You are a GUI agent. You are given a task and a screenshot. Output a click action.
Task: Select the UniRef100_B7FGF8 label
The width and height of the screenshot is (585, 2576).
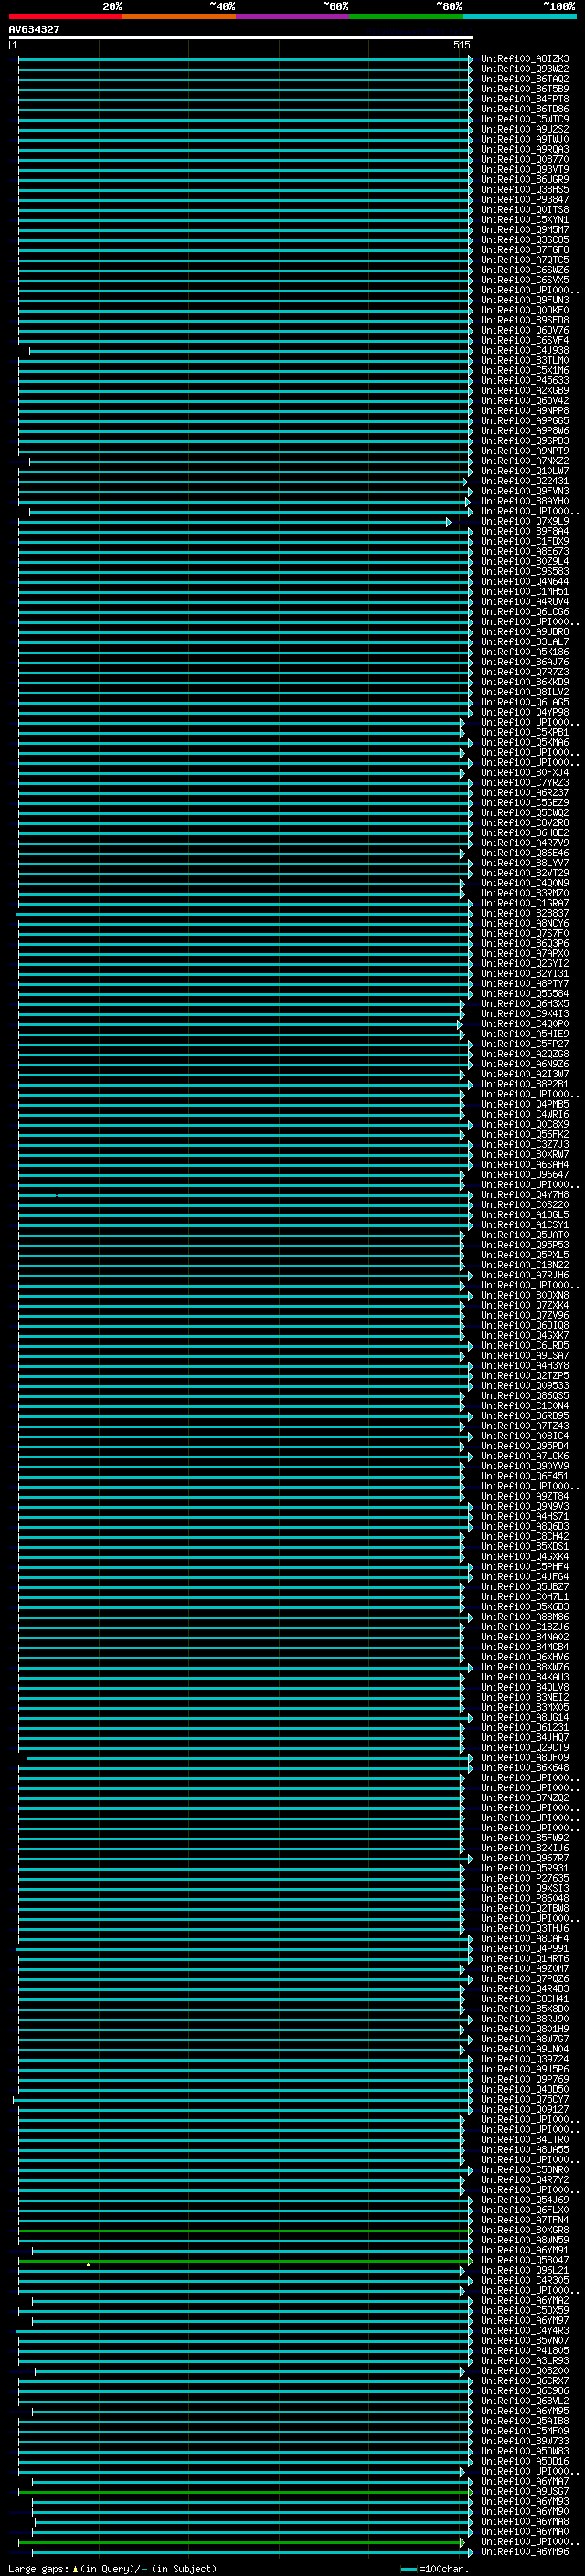[525, 250]
